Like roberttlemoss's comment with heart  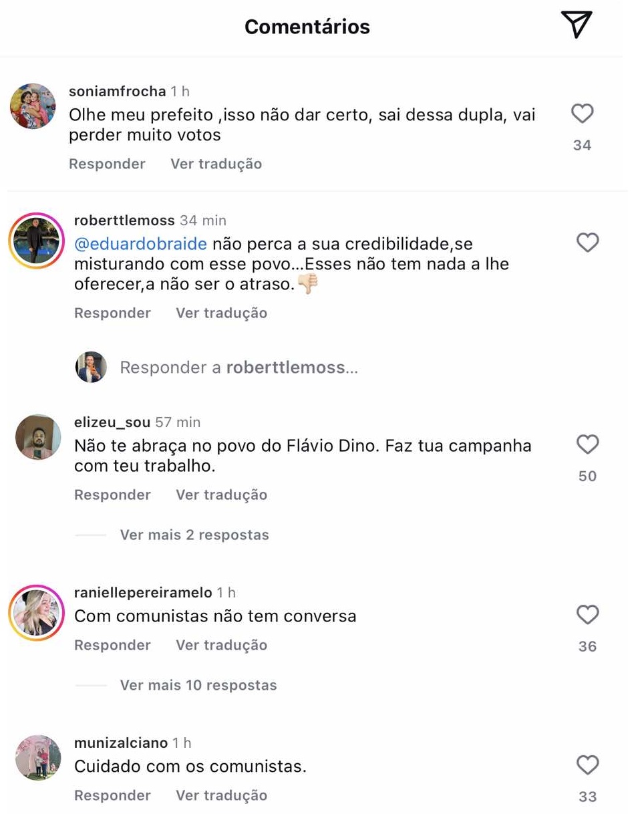[x=587, y=243]
